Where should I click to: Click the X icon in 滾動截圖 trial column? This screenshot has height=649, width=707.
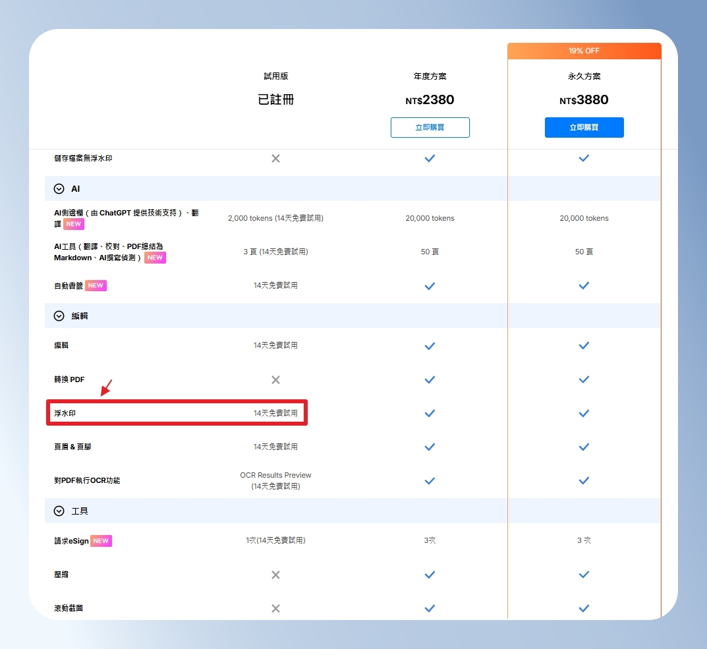click(x=275, y=608)
